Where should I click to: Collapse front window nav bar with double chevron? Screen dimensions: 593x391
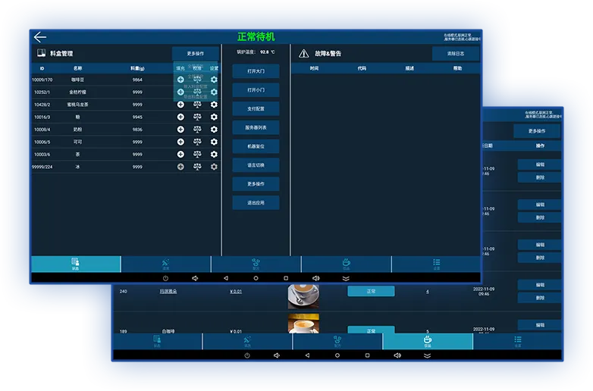point(346,278)
